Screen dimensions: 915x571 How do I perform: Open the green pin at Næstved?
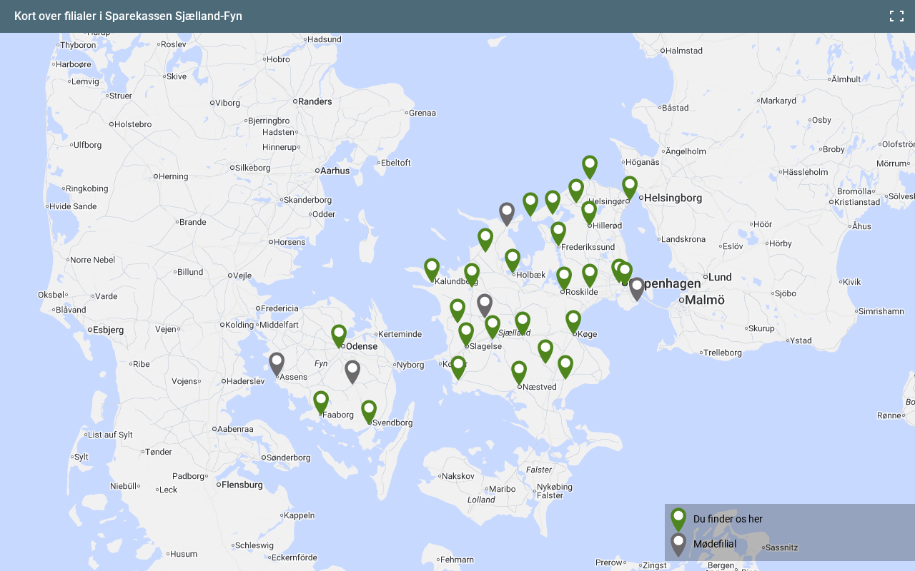point(519,371)
